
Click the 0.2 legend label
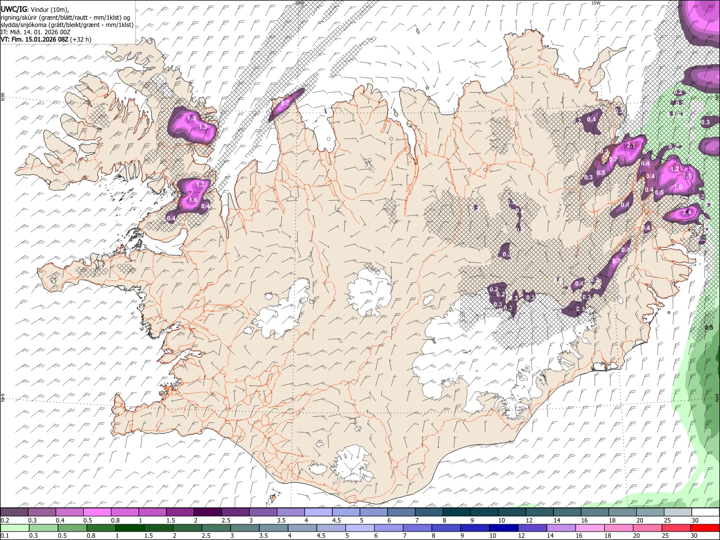(4, 520)
